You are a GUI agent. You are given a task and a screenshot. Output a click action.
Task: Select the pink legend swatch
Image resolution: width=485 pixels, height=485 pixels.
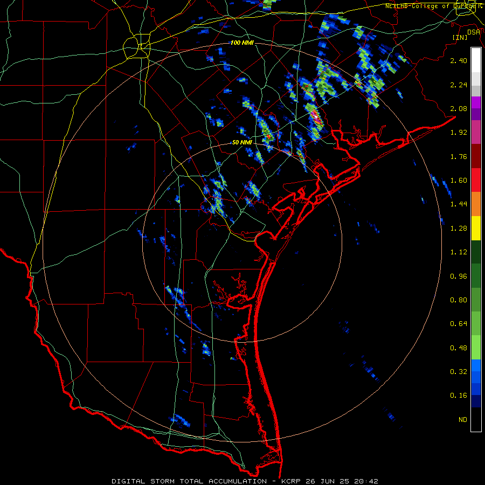coord(476,133)
